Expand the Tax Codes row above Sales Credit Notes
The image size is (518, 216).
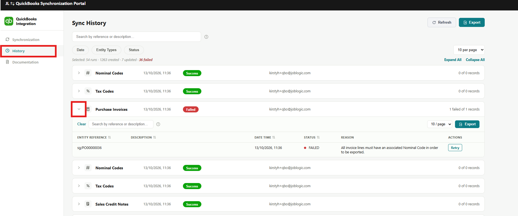tap(79, 186)
